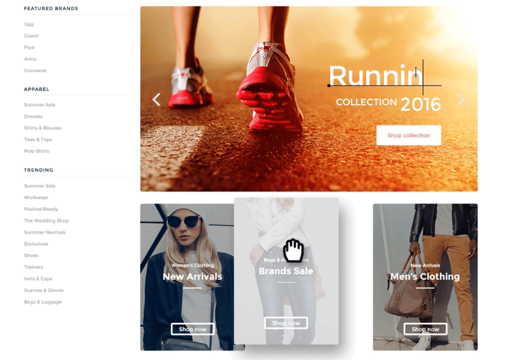Select Dresses in the Apparel list
Screen dimensions: 507x360
click(33, 116)
